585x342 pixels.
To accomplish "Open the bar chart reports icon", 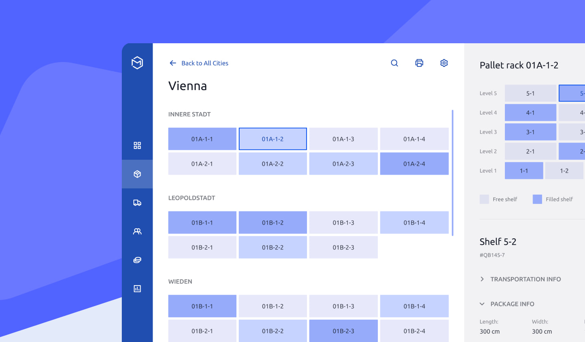I will click(137, 289).
